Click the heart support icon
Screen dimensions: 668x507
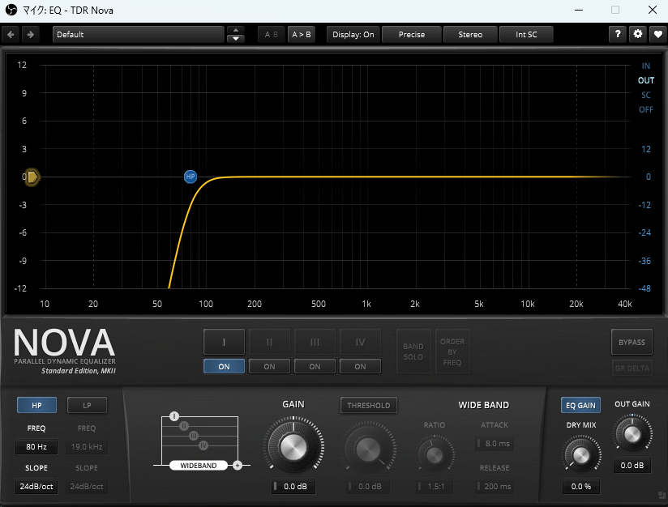[657, 35]
